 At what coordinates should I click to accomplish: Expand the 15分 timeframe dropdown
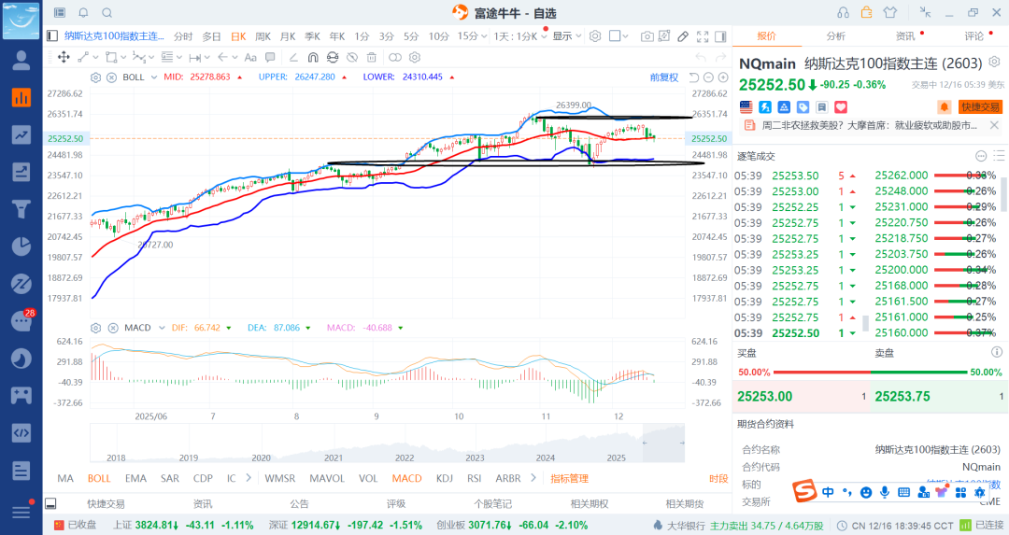[483, 36]
